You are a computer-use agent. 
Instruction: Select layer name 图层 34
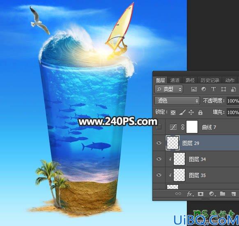[197, 159]
